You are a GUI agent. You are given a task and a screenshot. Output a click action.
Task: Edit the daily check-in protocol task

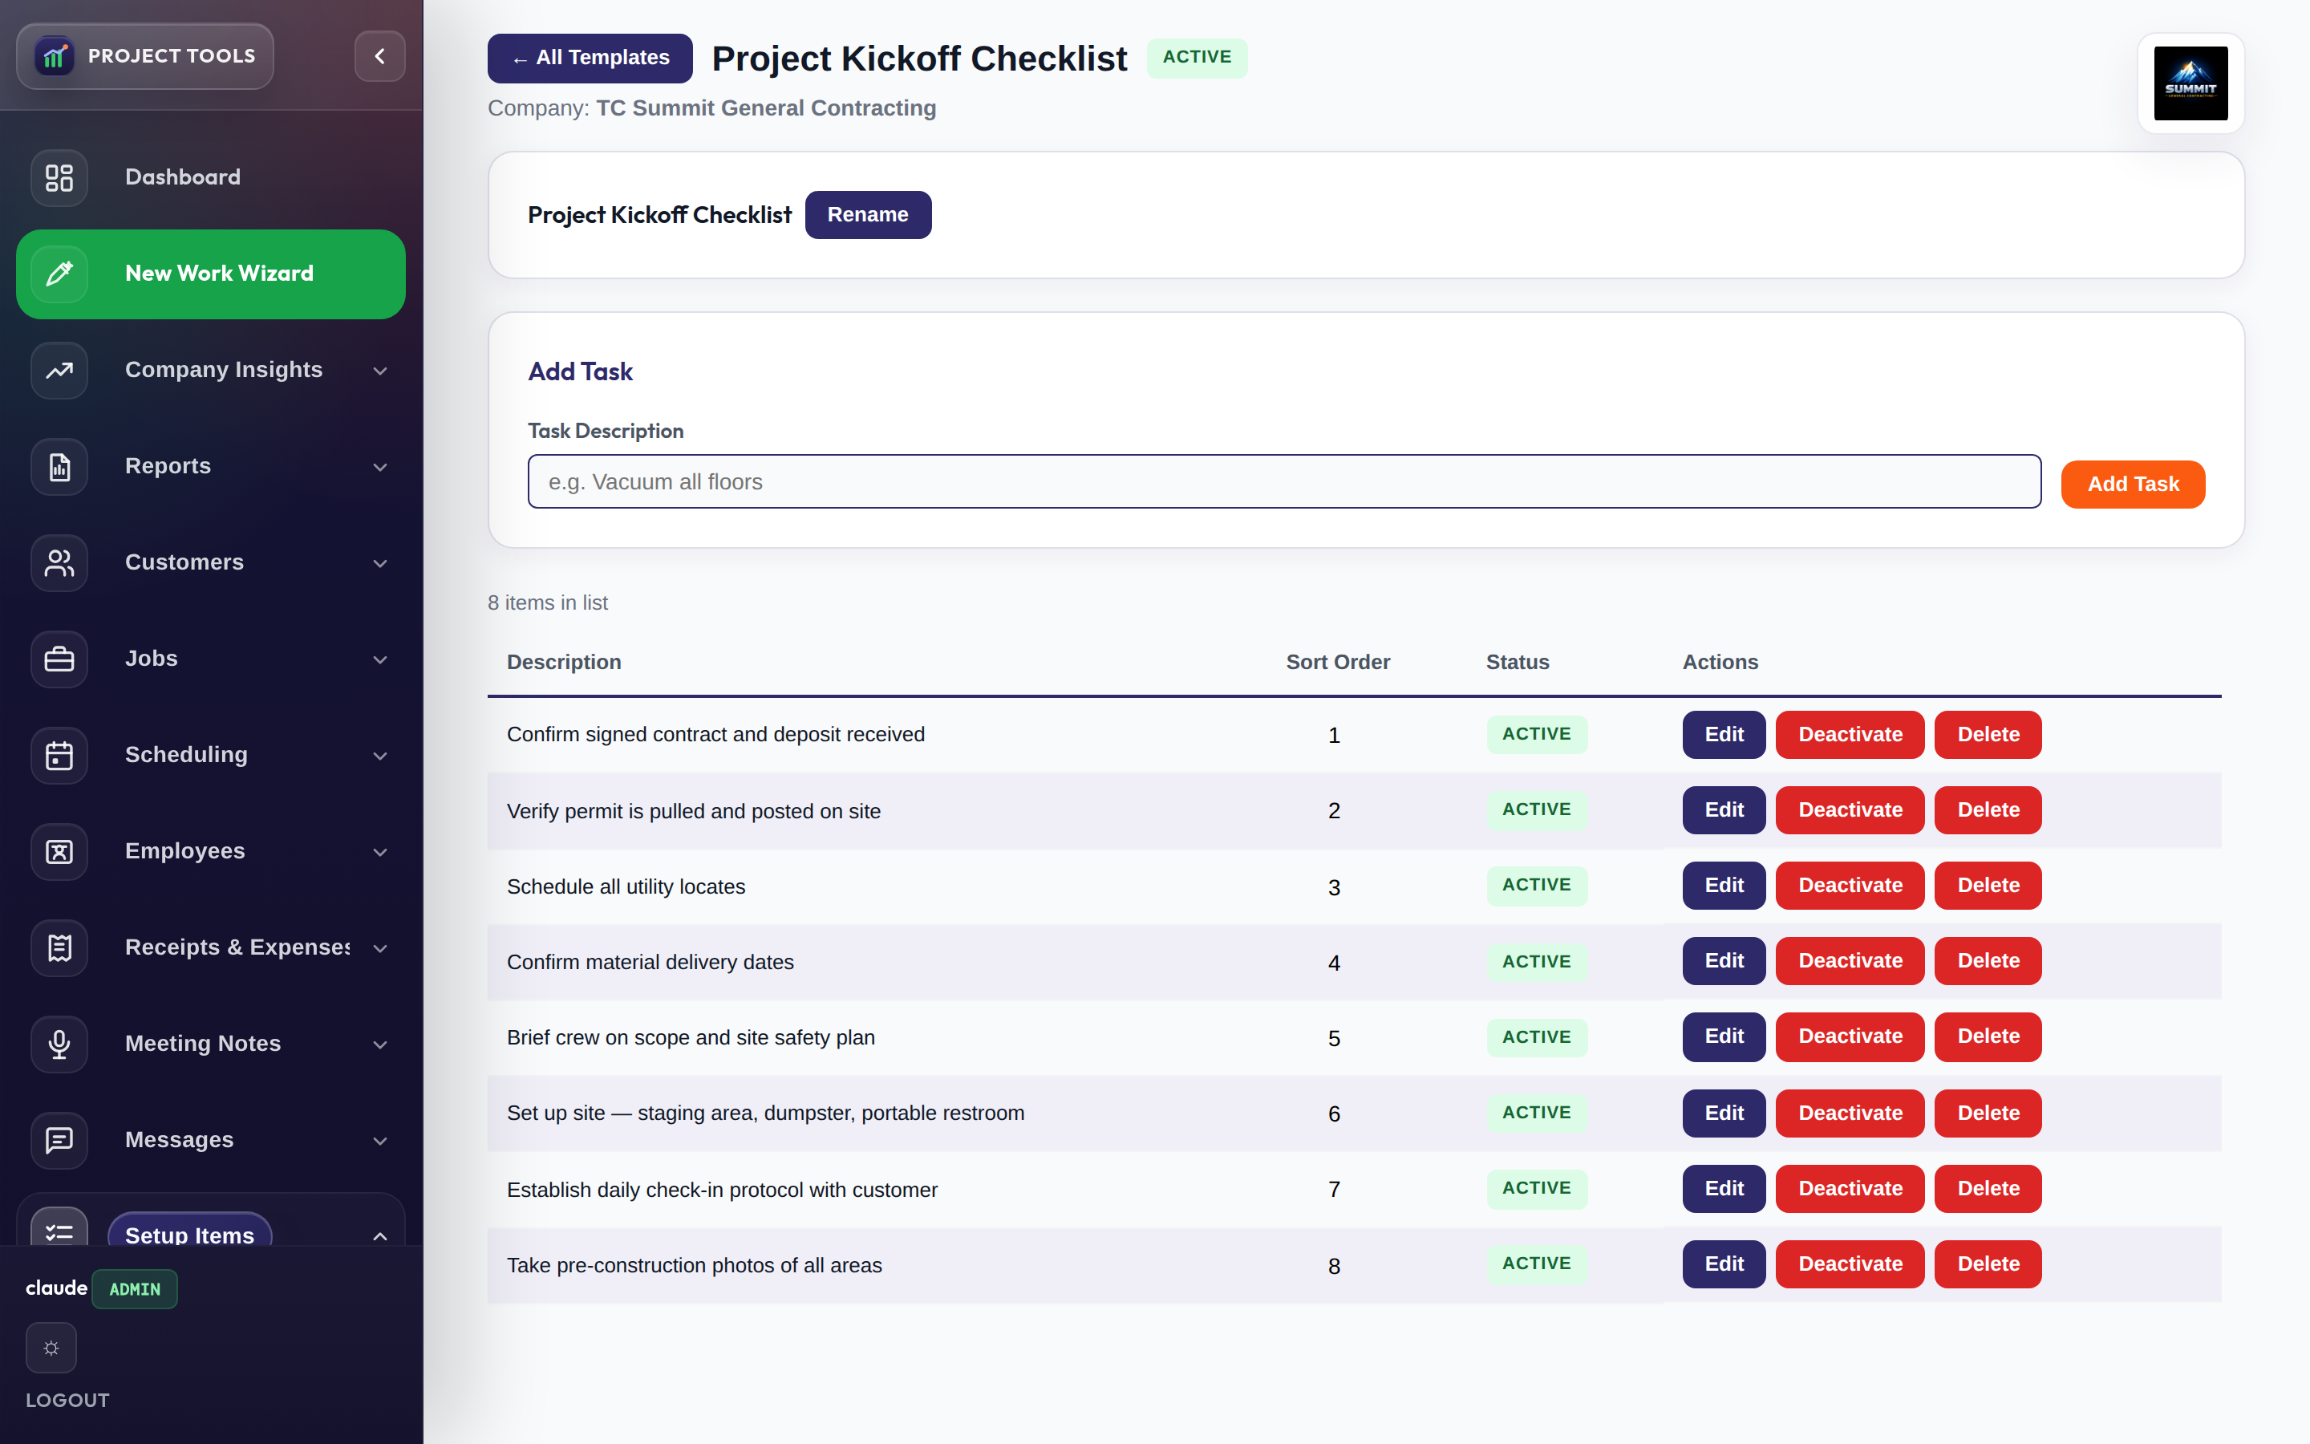tap(1724, 1188)
